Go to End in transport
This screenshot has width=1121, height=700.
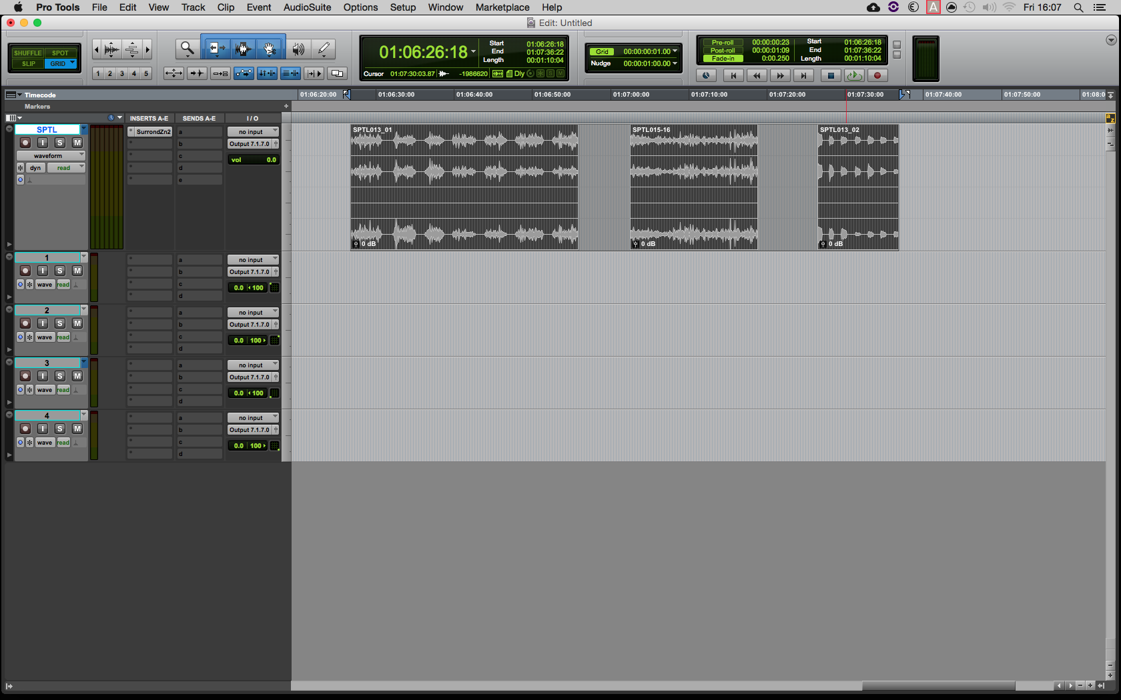pyautogui.click(x=803, y=75)
